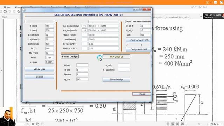The height and width of the screenshot is (126, 224).
Task: Select the hand tool in PDF toolbar
Action: pyautogui.click(x=19, y=12)
